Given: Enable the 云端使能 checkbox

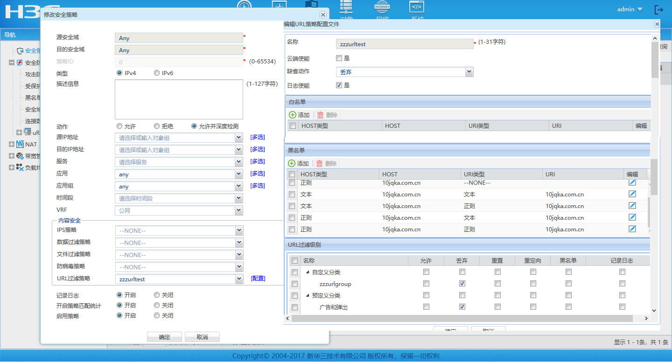Looking at the screenshot, I should pos(339,58).
